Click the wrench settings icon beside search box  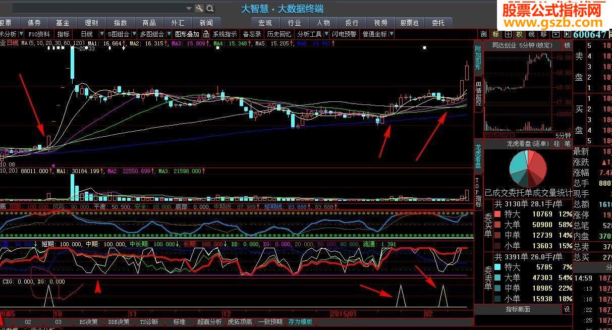[x=199, y=8]
